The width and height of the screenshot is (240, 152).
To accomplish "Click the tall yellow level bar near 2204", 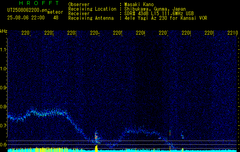I will tap(96, 149).
